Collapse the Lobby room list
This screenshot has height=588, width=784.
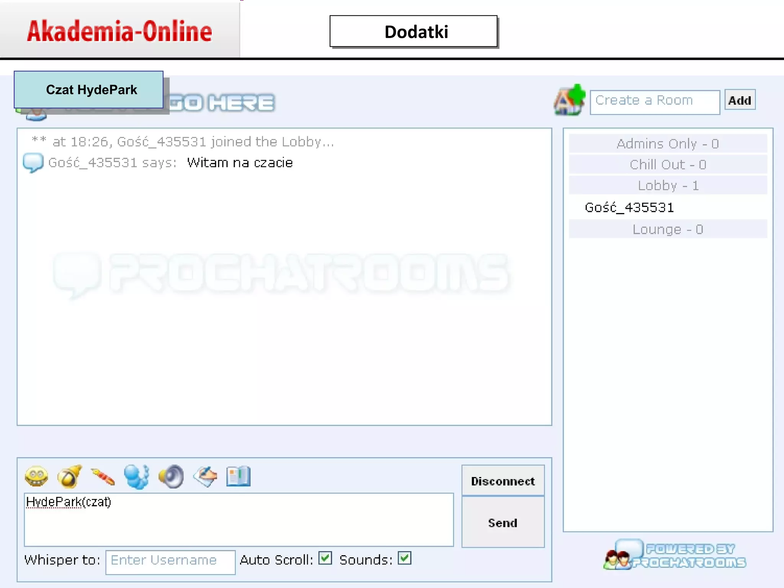pos(668,186)
